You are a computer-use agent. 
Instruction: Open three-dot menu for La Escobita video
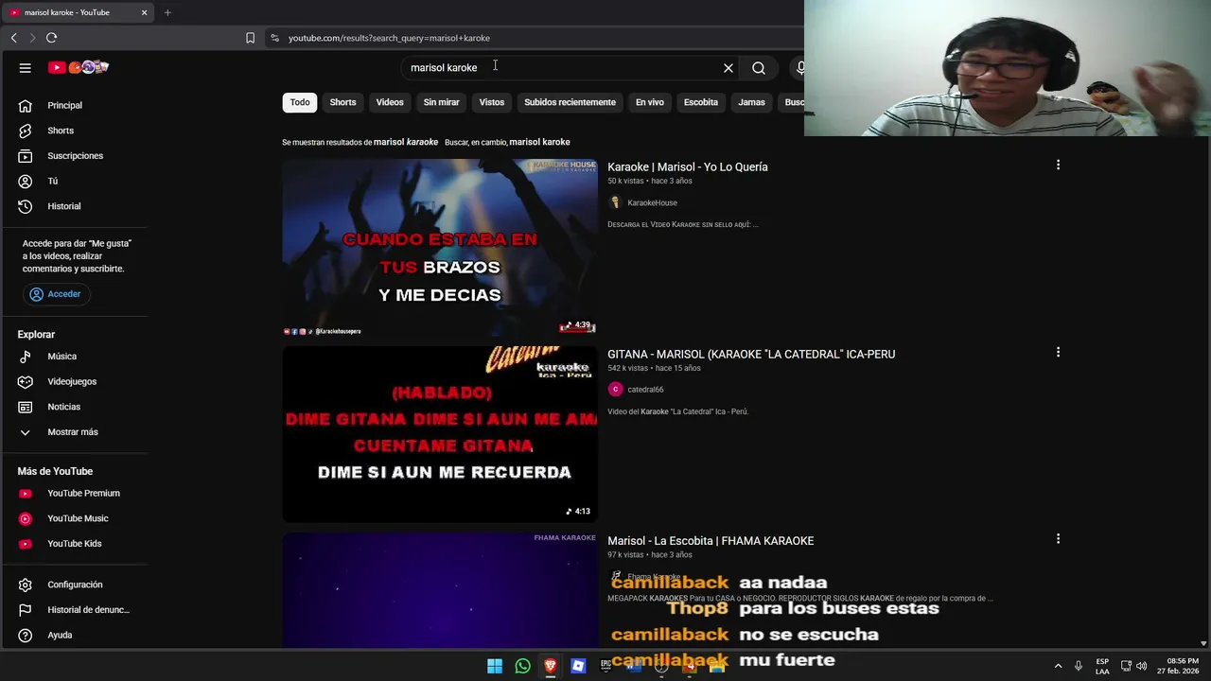pyautogui.click(x=1058, y=539)
